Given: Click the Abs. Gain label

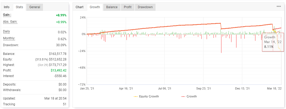Looking at the screenshot, I should 10,22.
